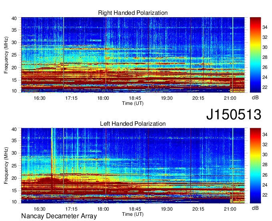Image resolution: width=272 pixels, height=221 pixels.
Task: Choose "40" frequency tick of Left Handed plot
Action: coord(14,129)
